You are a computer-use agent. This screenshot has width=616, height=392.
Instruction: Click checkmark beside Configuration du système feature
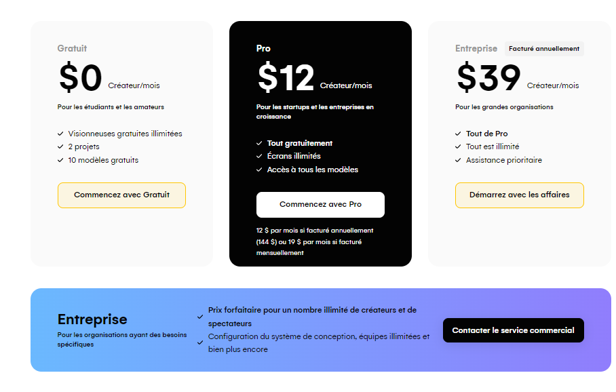200,342
